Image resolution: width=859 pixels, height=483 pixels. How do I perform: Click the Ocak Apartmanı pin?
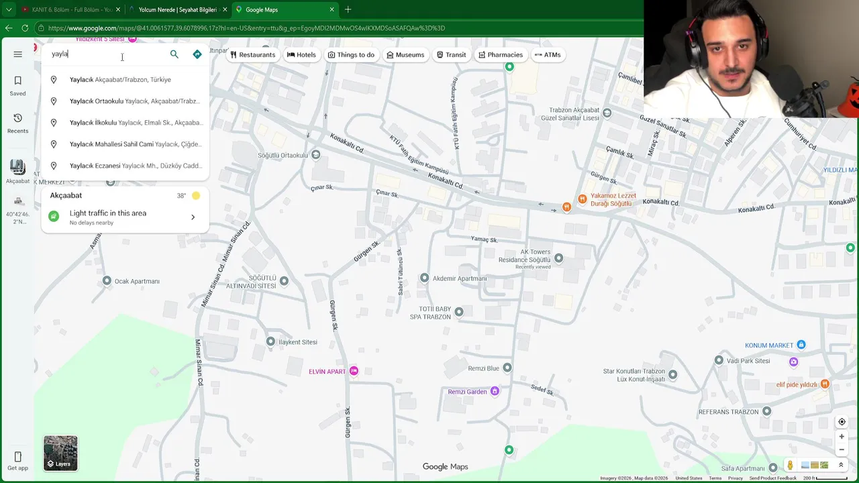106,280
